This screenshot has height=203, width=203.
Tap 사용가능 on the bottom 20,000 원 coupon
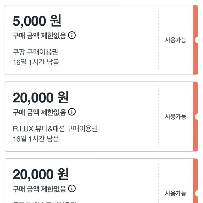pos(176,193)
